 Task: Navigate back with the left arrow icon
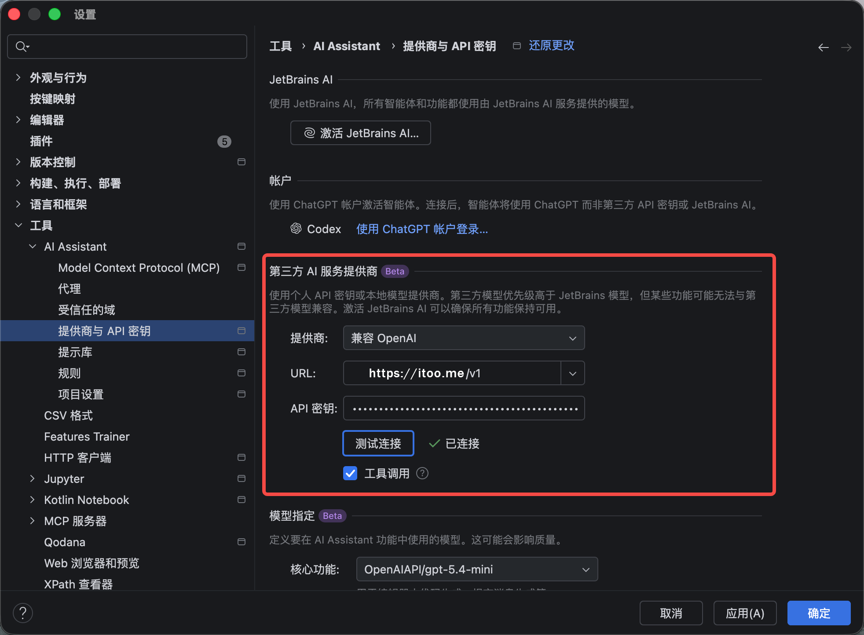tap(824, 47)
